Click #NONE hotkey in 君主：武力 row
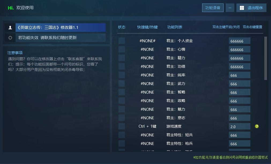Viewport: 271px width, 164px height. [x=147, y=84]
